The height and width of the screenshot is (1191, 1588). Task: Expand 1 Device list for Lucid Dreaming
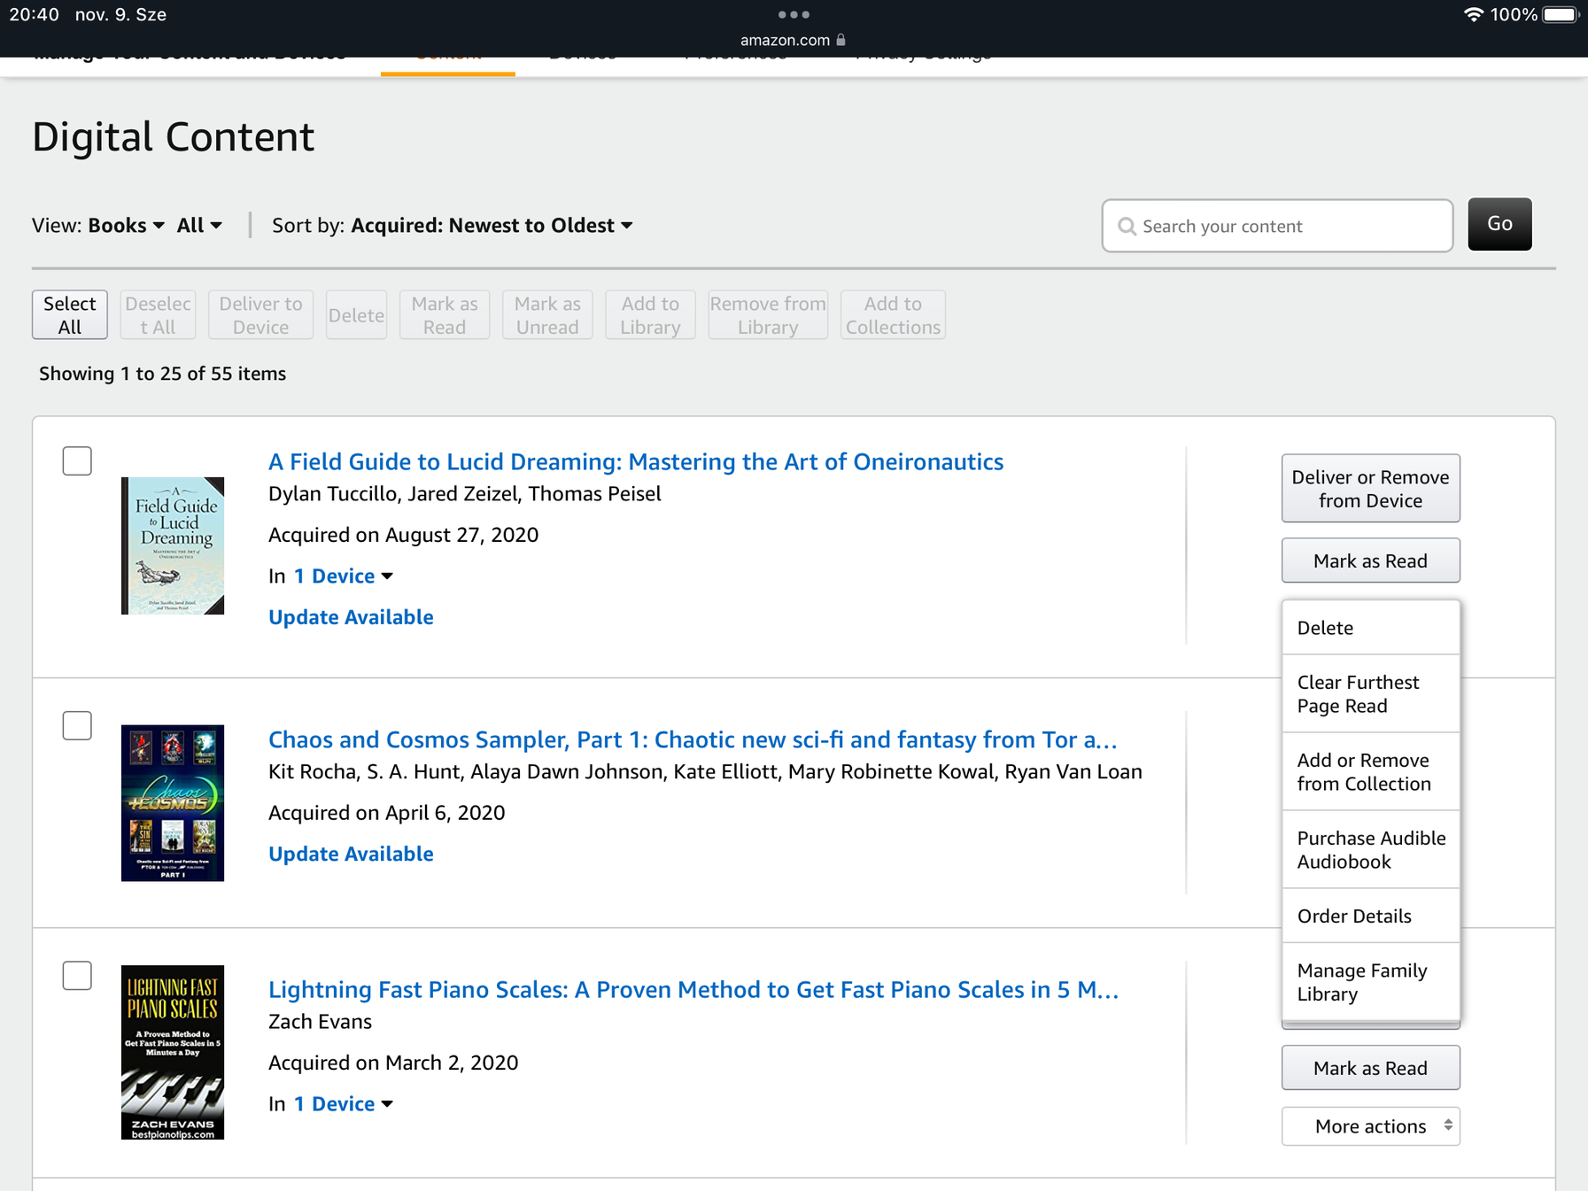click(343, 576)
